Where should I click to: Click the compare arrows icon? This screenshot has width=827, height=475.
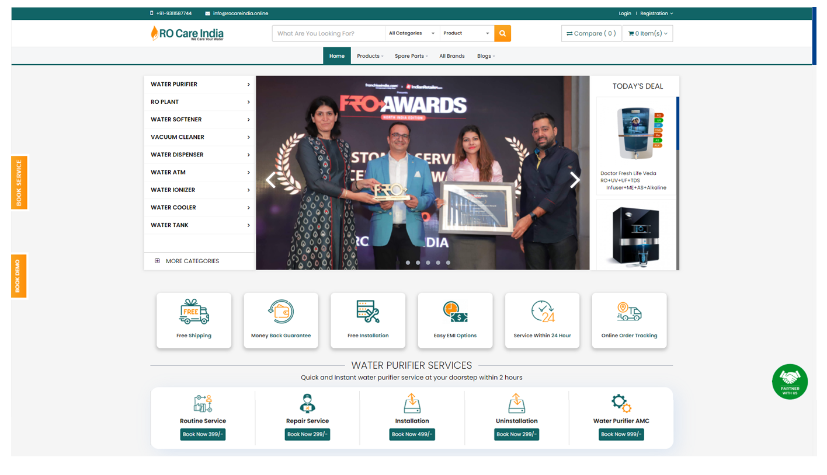569,33
